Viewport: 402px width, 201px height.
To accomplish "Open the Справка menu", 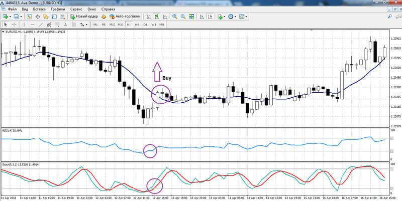I will coord(108,9).
